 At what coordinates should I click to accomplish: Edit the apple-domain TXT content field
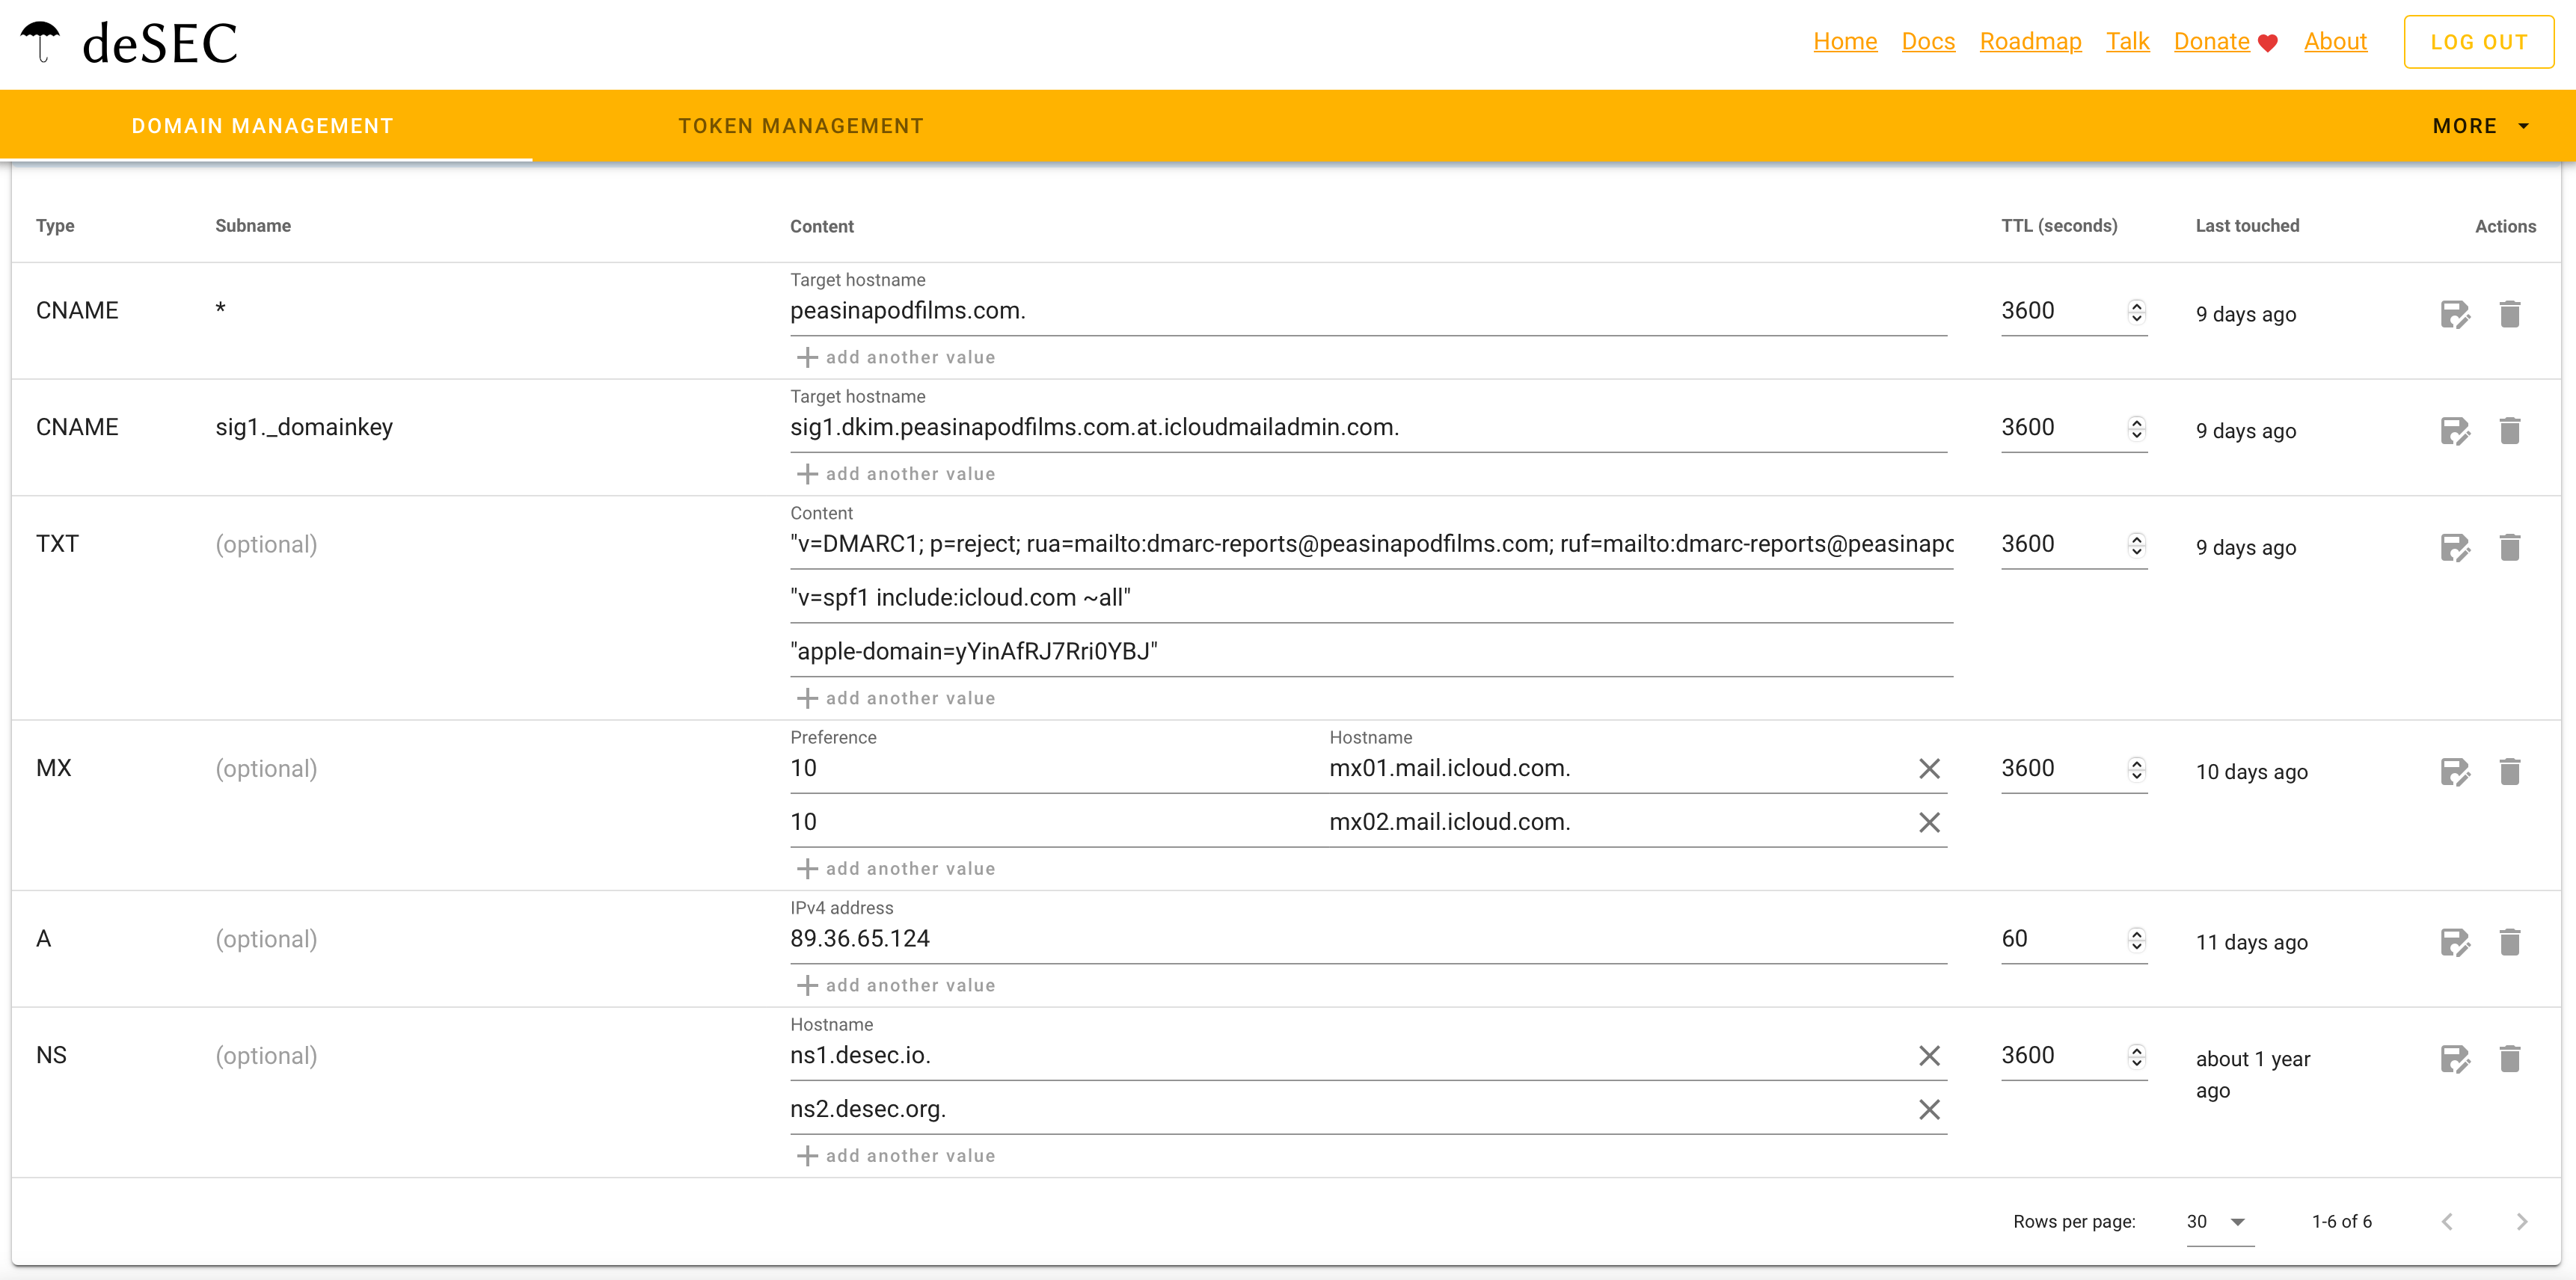pos(1371,651)
